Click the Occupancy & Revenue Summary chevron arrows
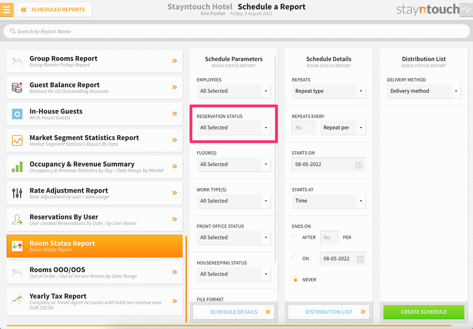This screenshot has width=473, height=329. pyautogui.click(x=175, y=167)
